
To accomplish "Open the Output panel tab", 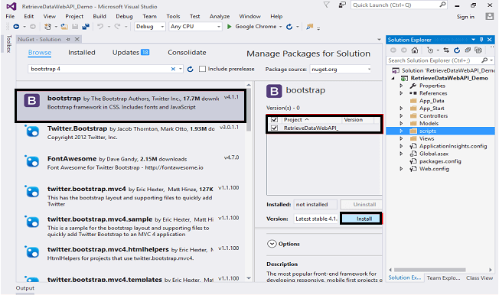I will 25,288.
